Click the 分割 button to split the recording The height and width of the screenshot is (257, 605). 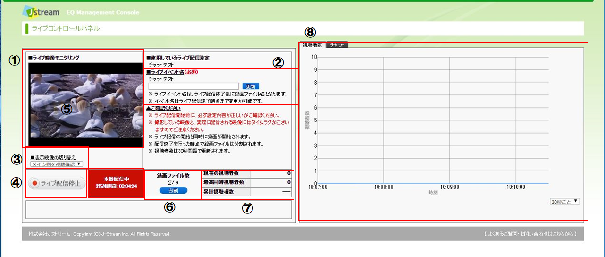coord(173,190)
